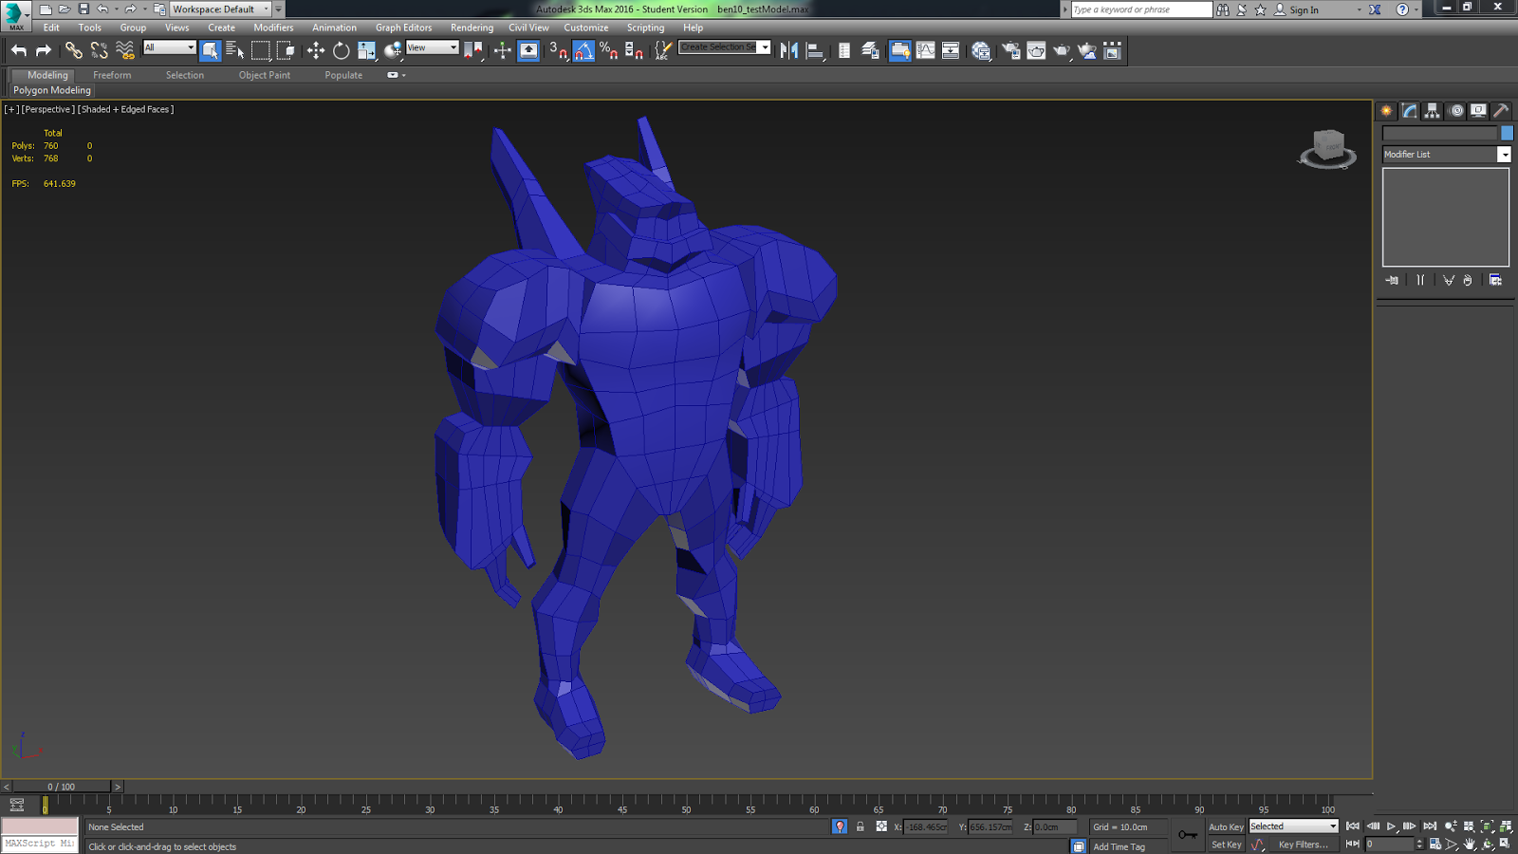
Task: Open the Rendered Frame Window icon
Action: 1036,50
